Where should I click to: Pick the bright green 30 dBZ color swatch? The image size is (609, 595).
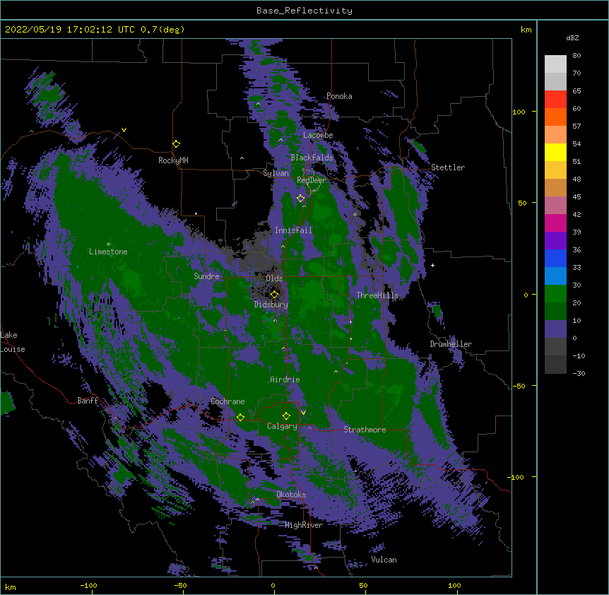[555, 294]
